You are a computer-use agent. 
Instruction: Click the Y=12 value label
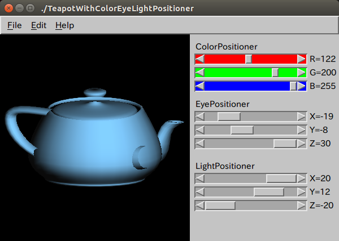tap(320, 192)
